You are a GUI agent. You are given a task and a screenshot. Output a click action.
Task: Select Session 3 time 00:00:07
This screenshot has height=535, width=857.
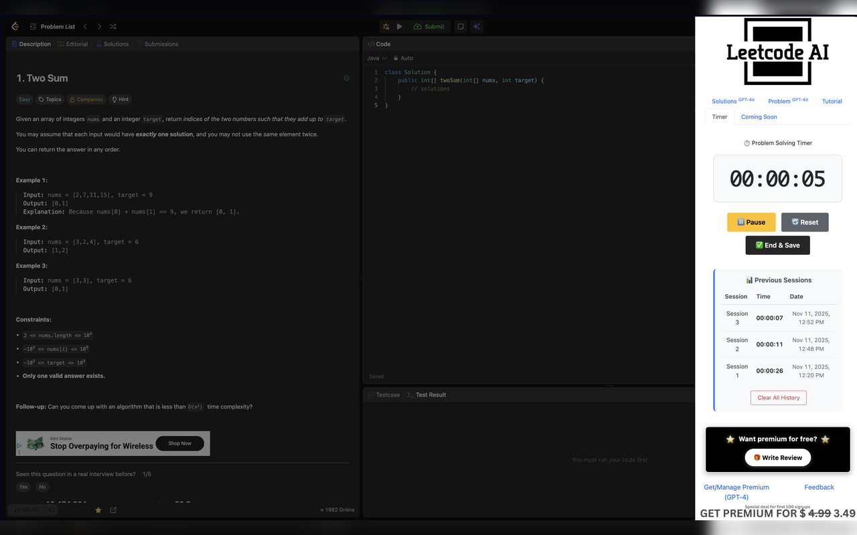pyautogui.click(x=769, y=318)
